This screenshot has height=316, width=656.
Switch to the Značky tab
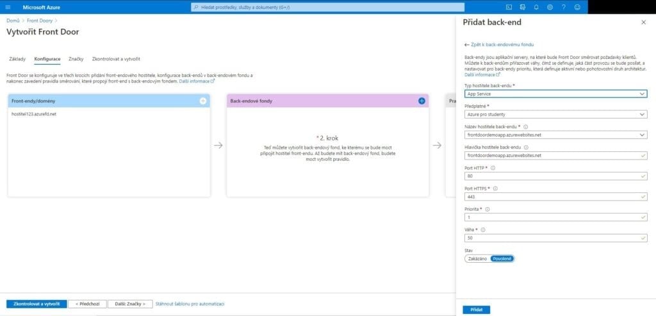tap(76, 59)
